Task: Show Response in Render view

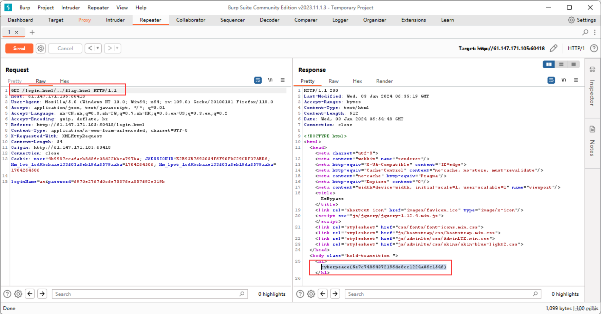Action: coord(385,81)
